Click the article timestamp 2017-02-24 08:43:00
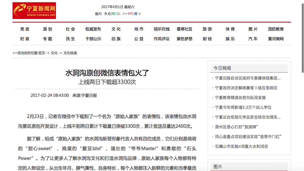 (50, 95)
